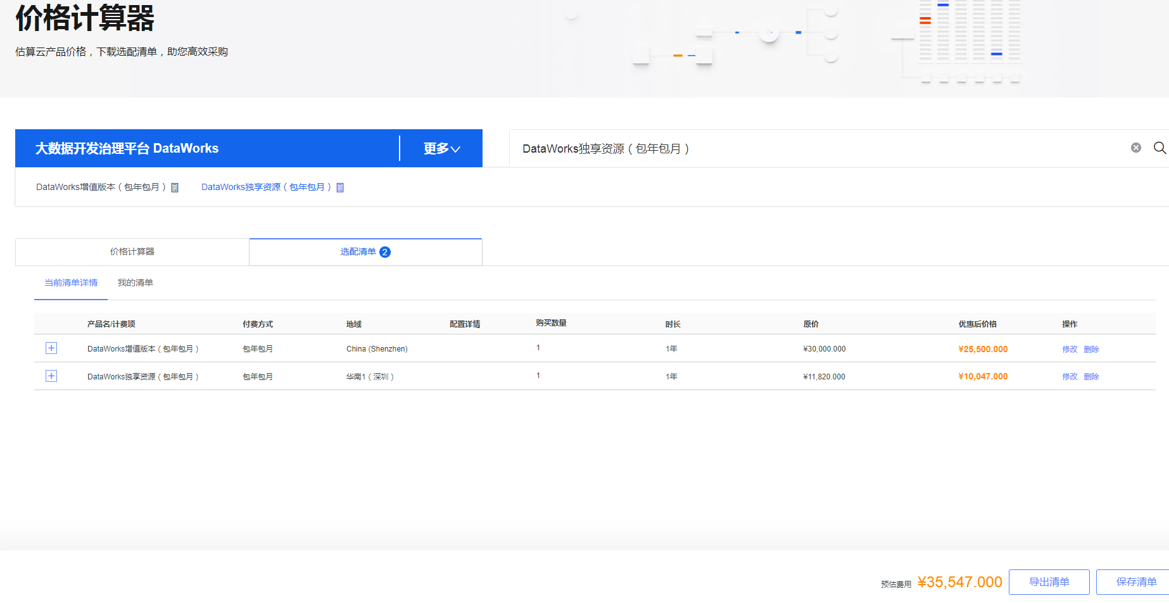This screenshot has height=603, width=1169.
Task: Click the 优惠后价格 column header
Action: (x=978, y=324)
